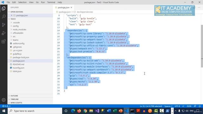Viewport: 203px width, 114px height.
Task: Open the Explorer view in activity bar
Action: (3, 9)
